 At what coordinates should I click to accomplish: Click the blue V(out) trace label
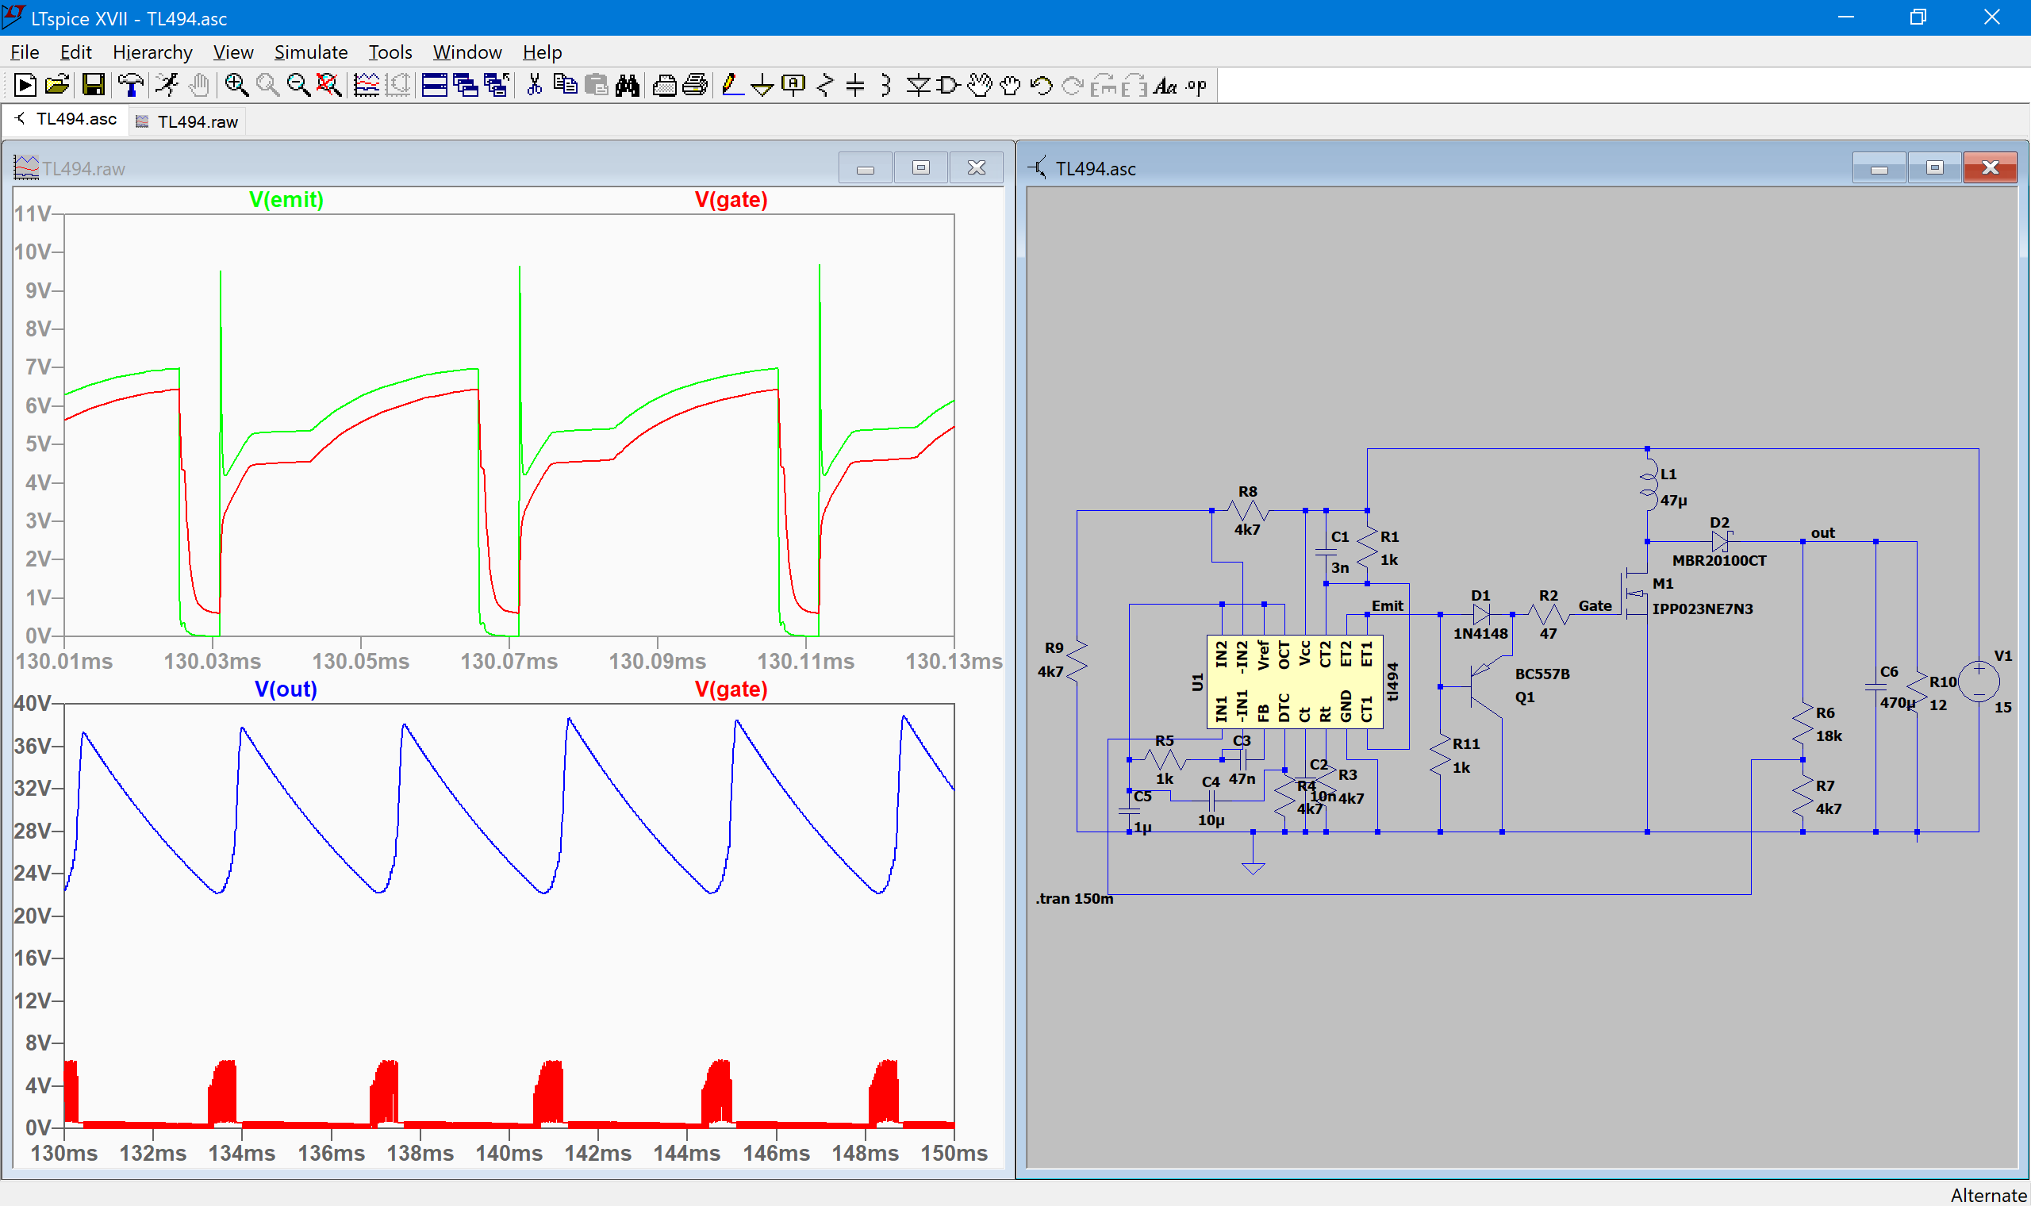[286, 689]
